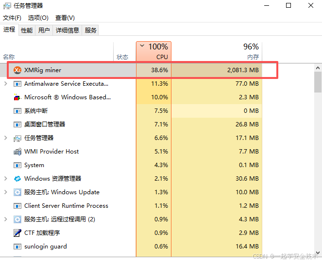Image resolution: width=322 pixels, height=263 pixels.
Task: Expand 服务主机: Windows Update group
Action: click(6, 192)
